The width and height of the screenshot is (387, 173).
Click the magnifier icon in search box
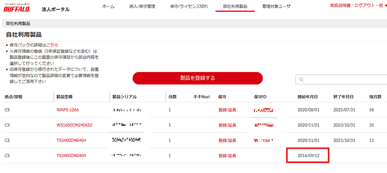tap(301, 79)
